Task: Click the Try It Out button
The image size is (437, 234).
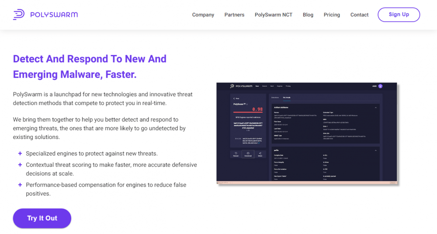Action: (x=42, y=218)
